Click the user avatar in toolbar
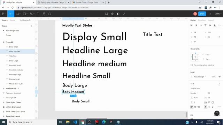Image resolution: width=223 pixels, height=125 pixels. (x=195, y=14)
